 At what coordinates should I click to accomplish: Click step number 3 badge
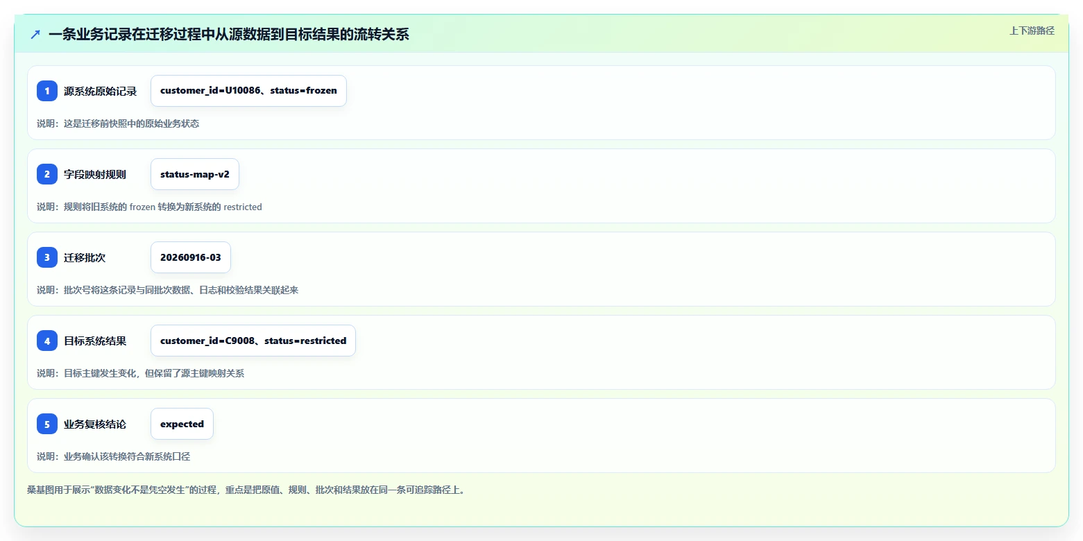[47, 257]
